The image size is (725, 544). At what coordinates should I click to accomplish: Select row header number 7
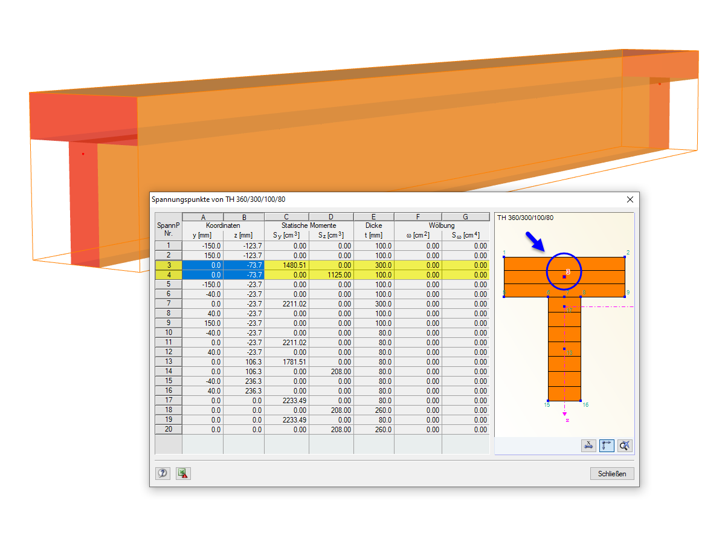point(169,304)
